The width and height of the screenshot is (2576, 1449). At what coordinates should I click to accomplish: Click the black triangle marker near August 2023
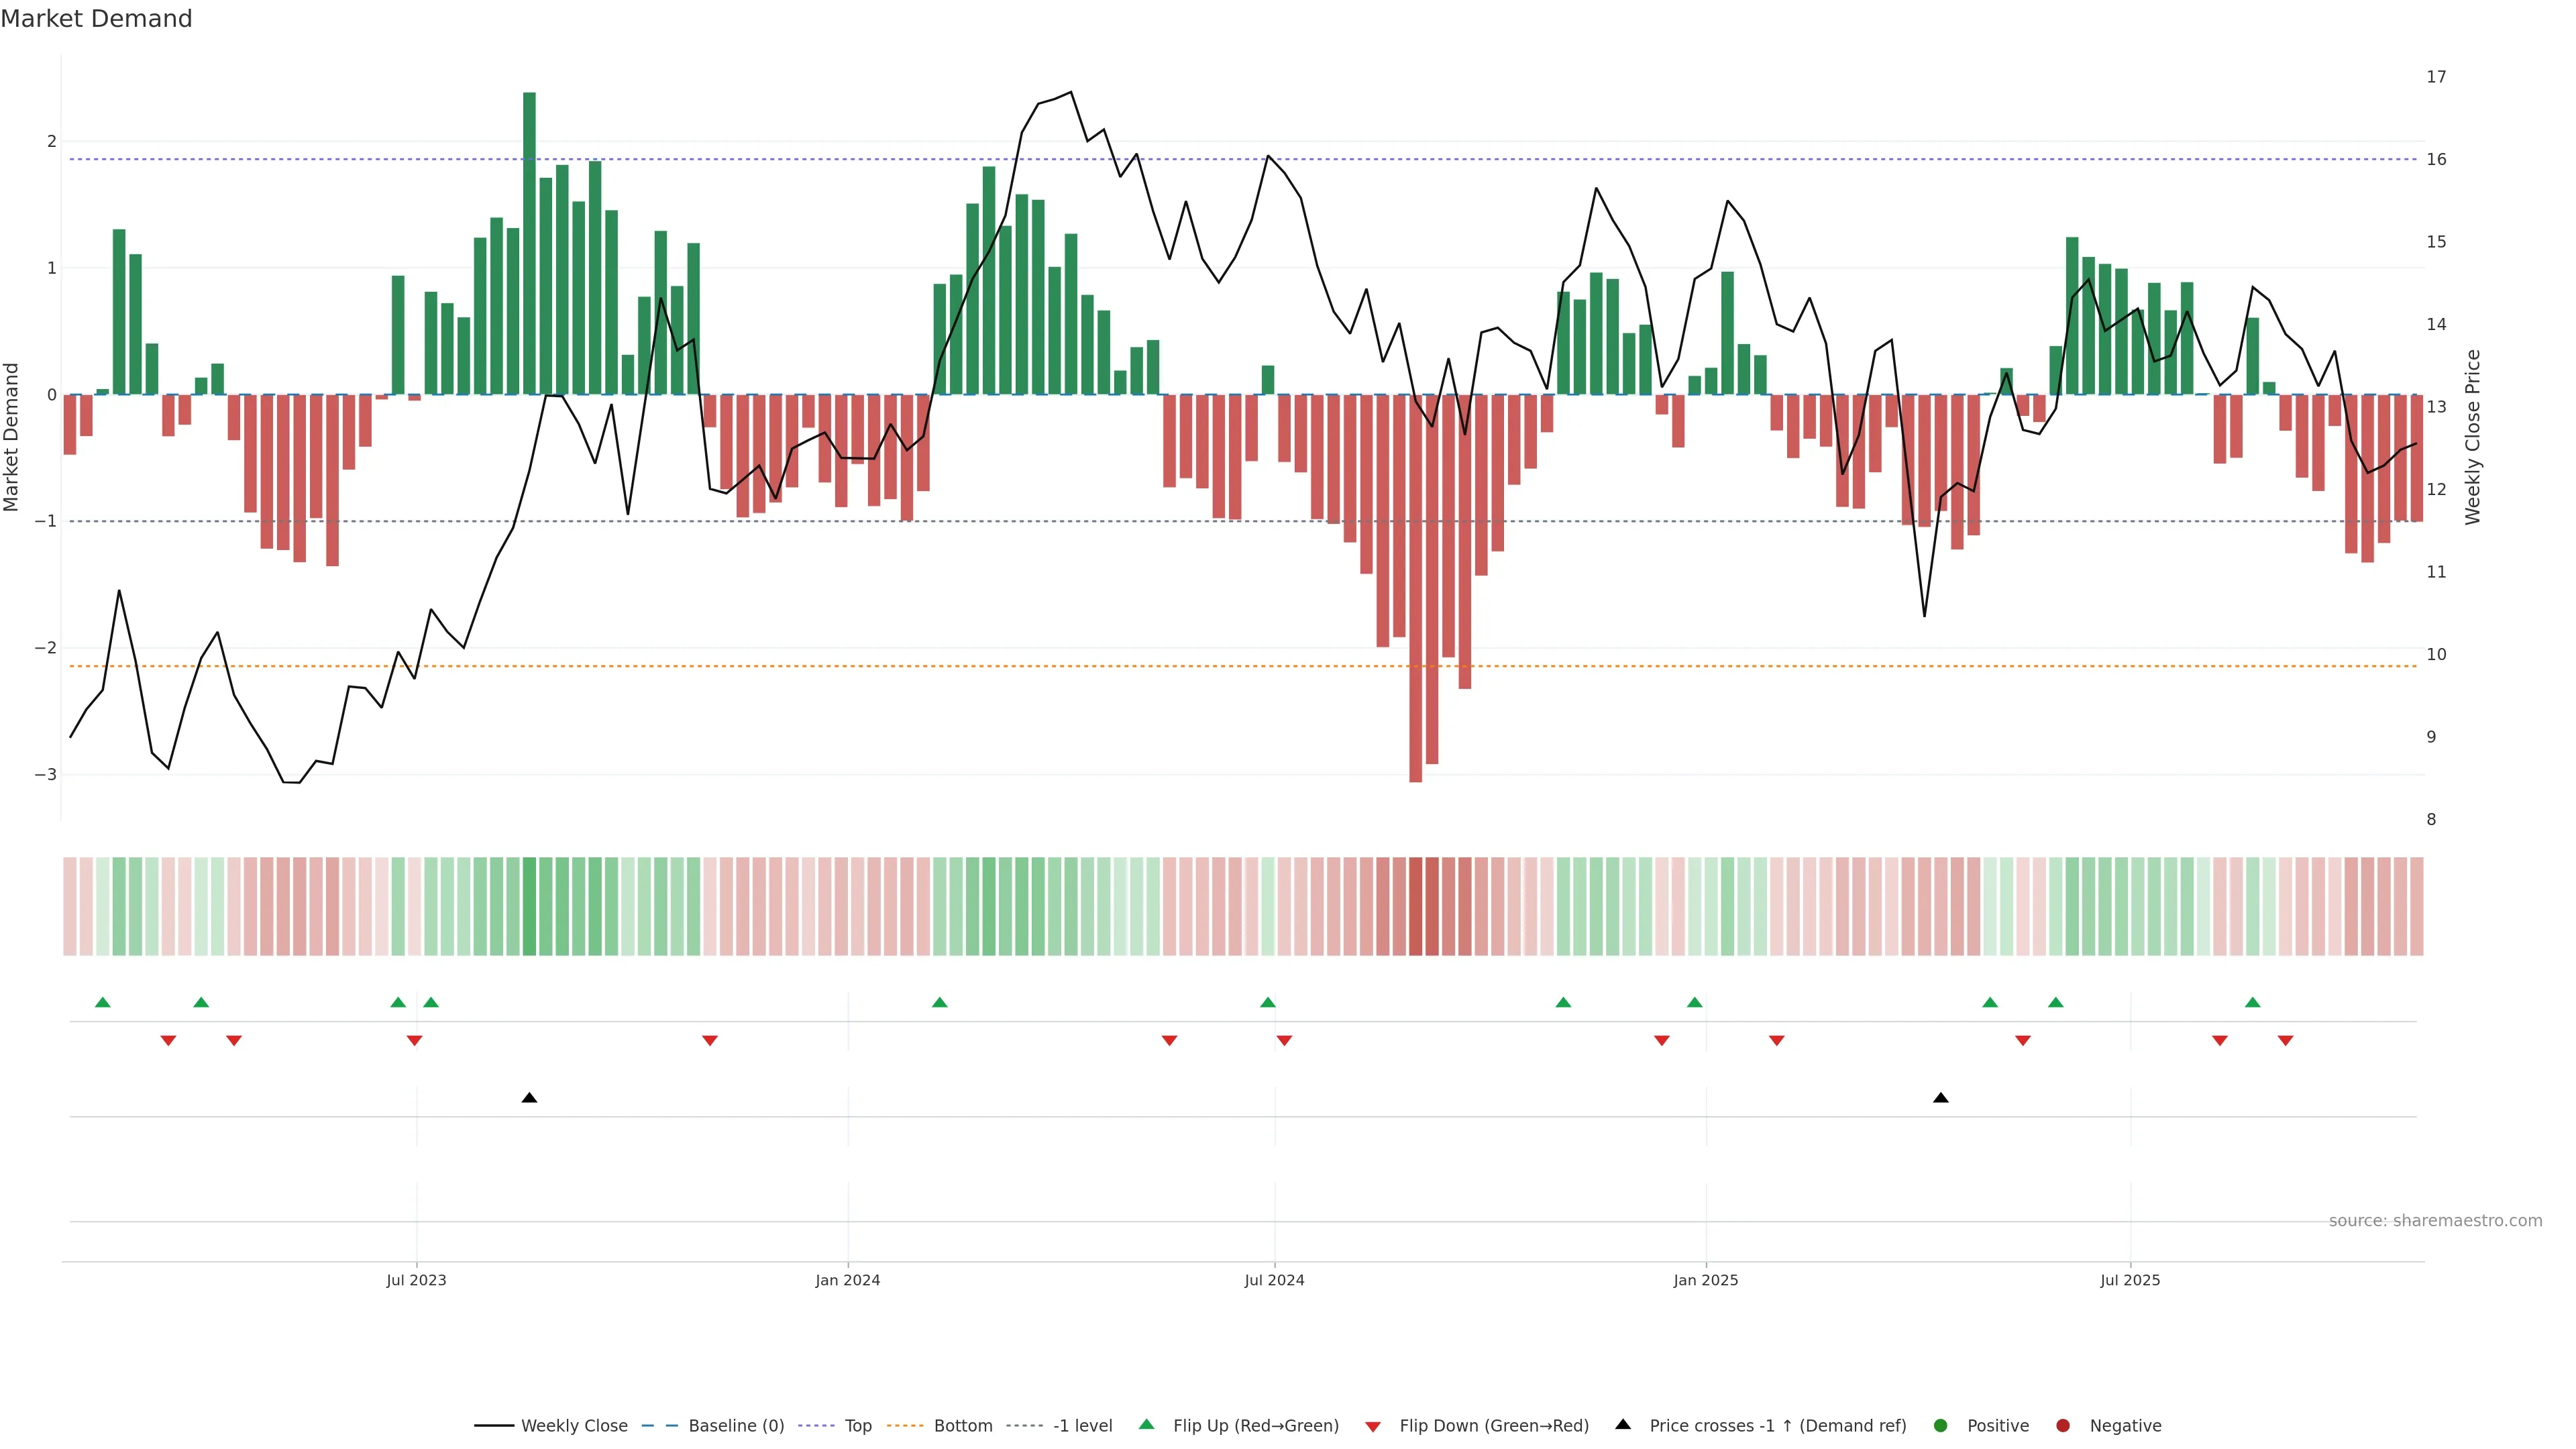coord(529,1098)
